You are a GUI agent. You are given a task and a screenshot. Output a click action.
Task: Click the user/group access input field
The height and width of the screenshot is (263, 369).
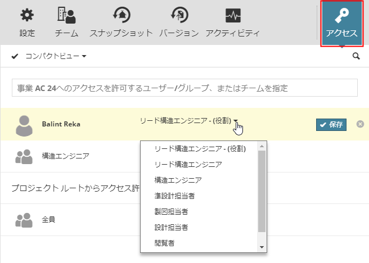pos(184,88)
